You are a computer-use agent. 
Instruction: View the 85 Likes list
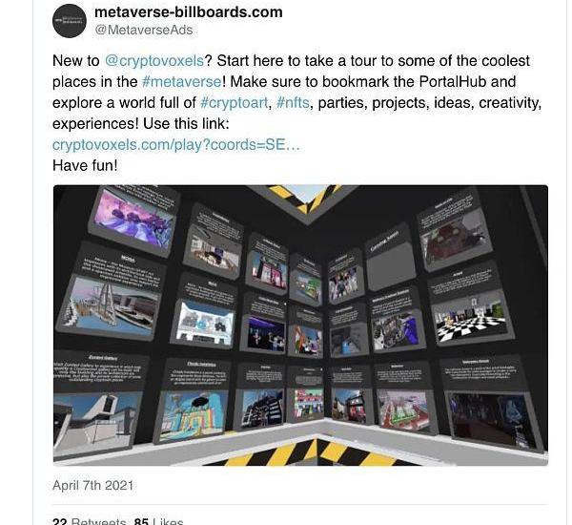[x=158, y=520]
